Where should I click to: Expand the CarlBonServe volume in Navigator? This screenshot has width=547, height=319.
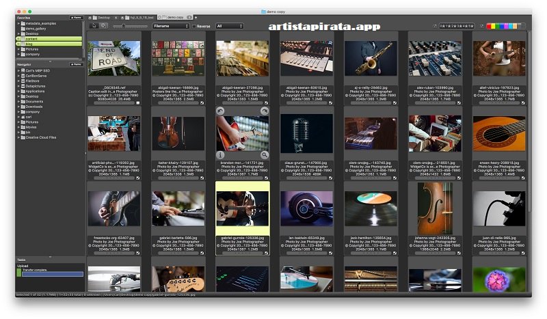tap(18, 76)
